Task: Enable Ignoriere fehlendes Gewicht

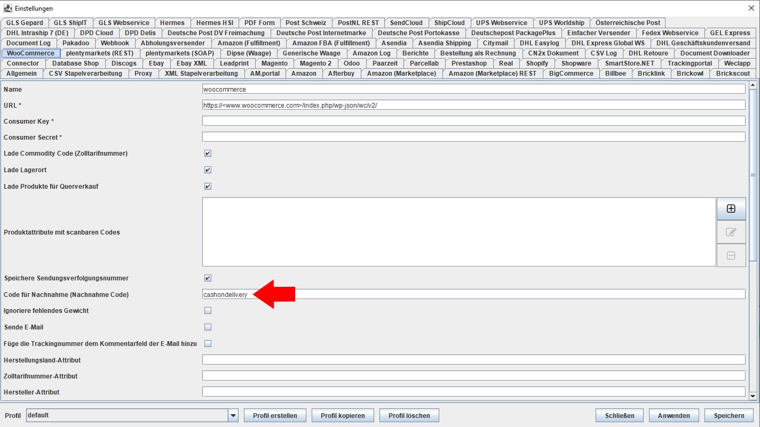Action: point(208,311)
